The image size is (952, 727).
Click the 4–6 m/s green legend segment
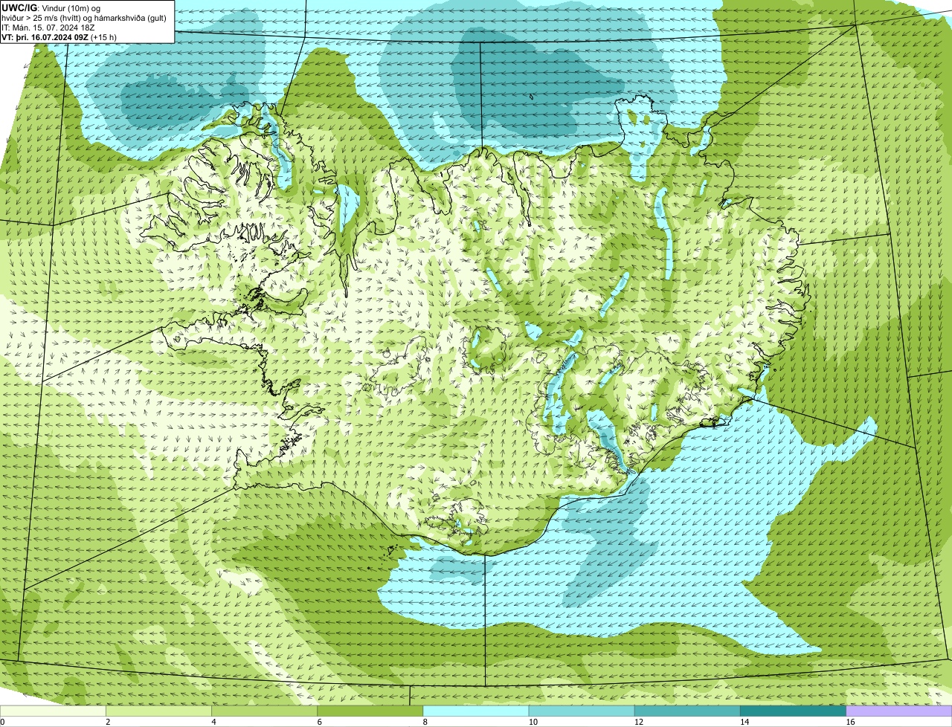(x=265, y=711)
